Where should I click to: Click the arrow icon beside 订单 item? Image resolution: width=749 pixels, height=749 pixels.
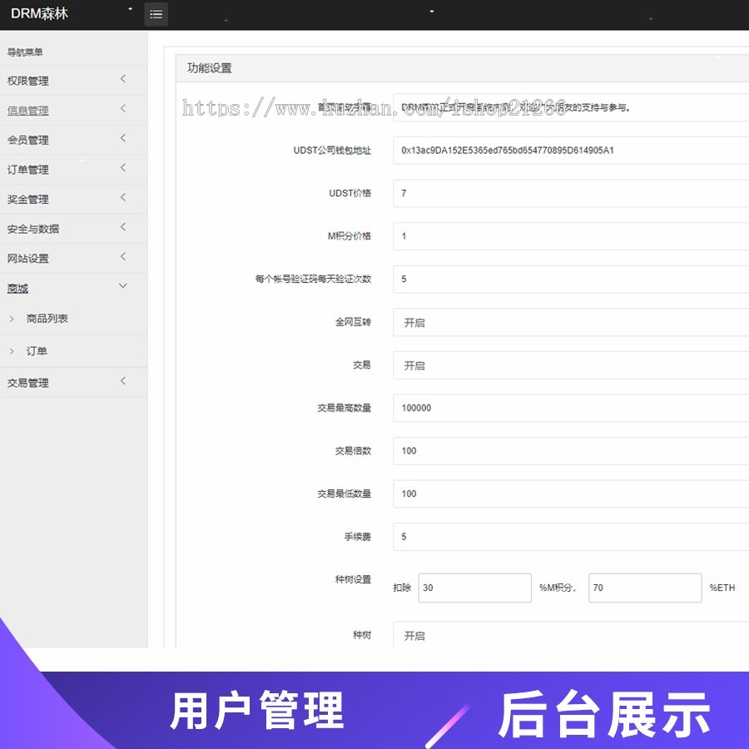click(x=12, y=350)
